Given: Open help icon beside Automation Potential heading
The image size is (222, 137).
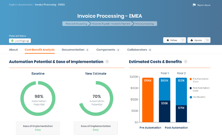Looking at the screenshot, I should pyautogui.click(x=107, y=62).
